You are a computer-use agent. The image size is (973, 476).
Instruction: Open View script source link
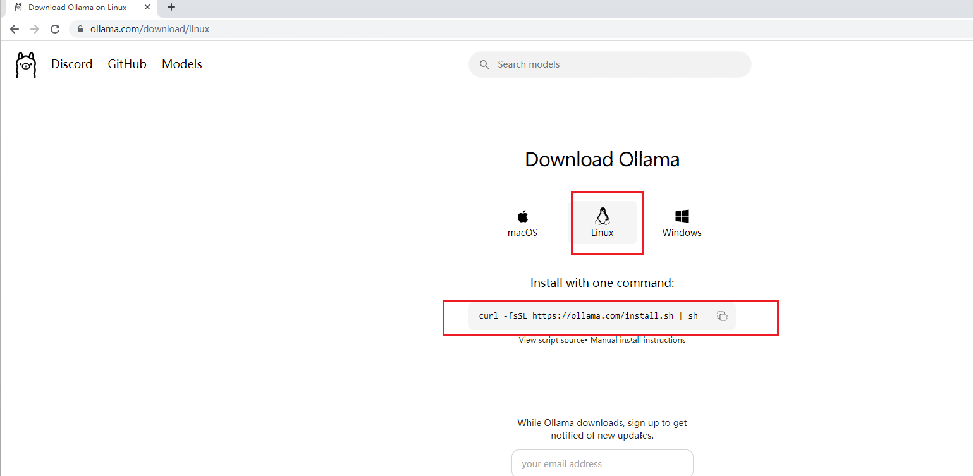tap(552, 340)
